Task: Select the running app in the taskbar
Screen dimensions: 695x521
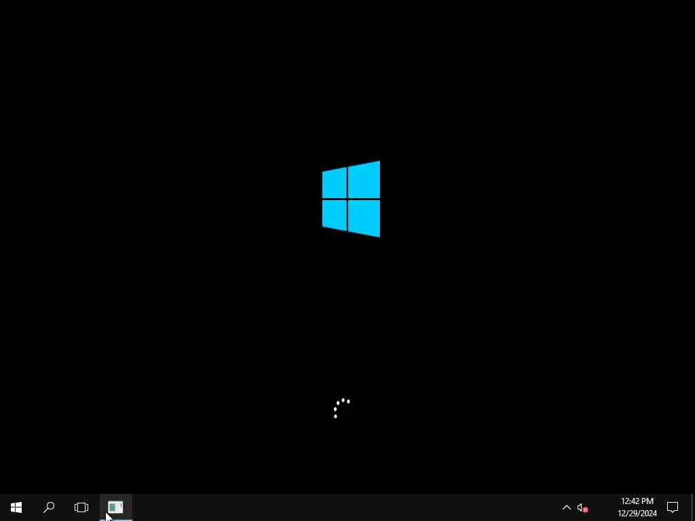Action: (x=115, y=507)
